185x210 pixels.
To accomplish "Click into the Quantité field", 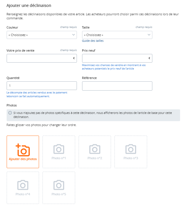I will pos(42,86).
